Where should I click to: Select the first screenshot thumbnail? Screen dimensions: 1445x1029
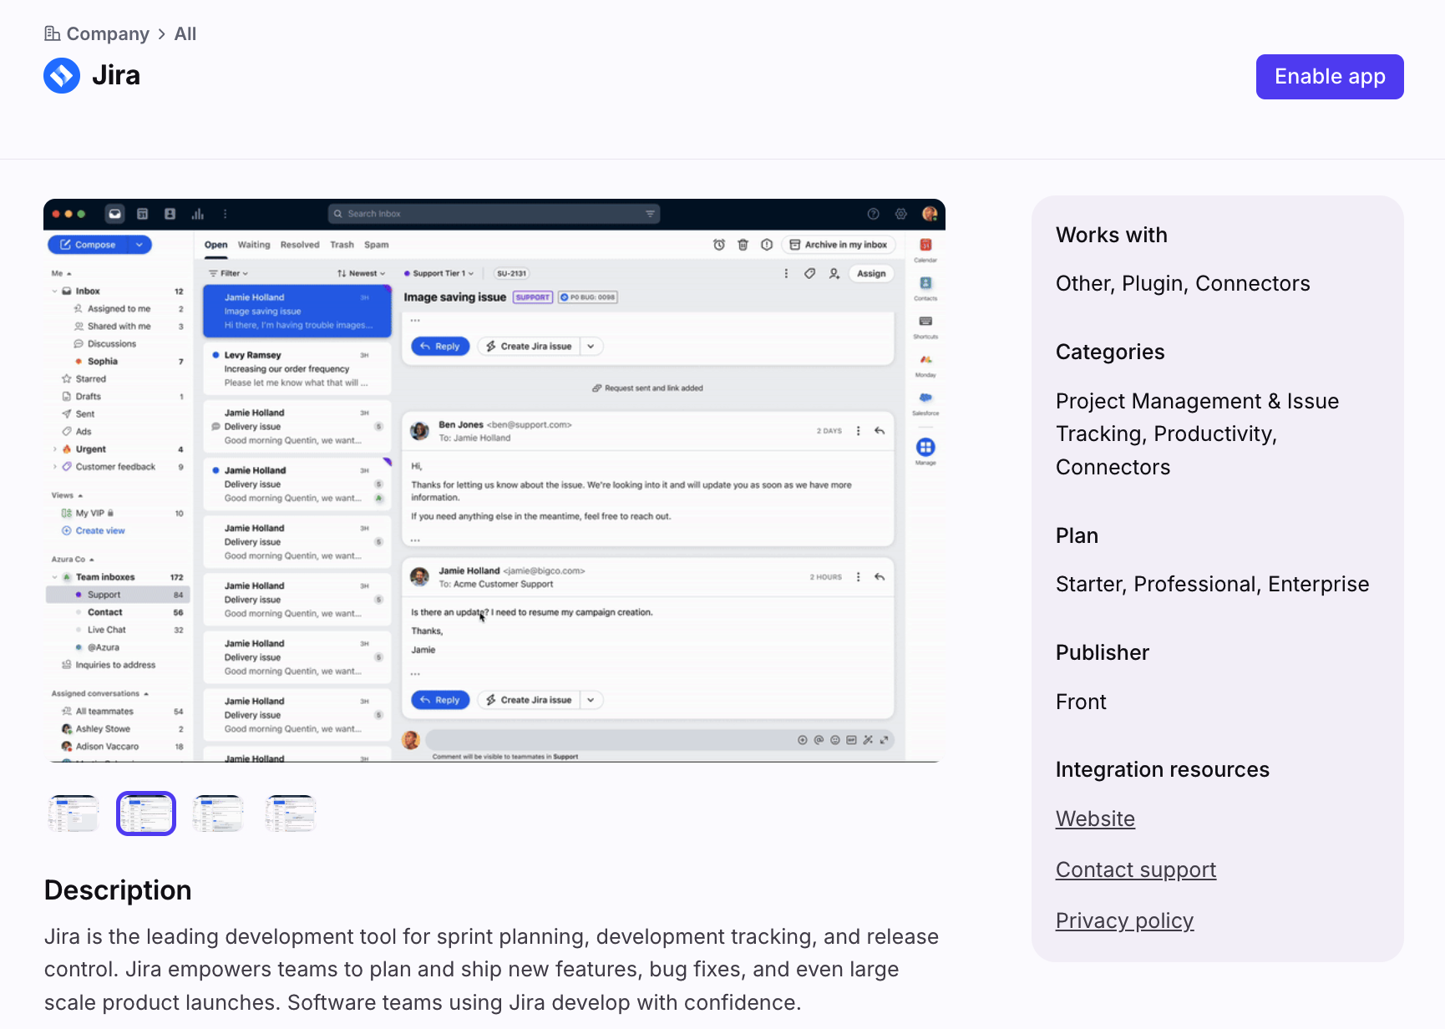coord(74,813)
